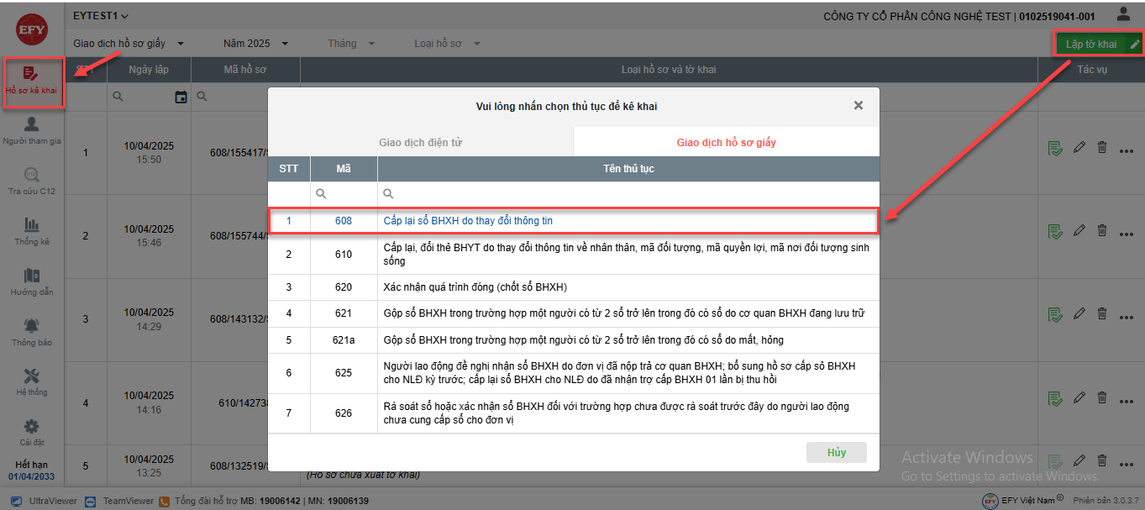Expand the EYTEST1 account dropdown
Screen dimensions: 1145x510
pos(101,16)
